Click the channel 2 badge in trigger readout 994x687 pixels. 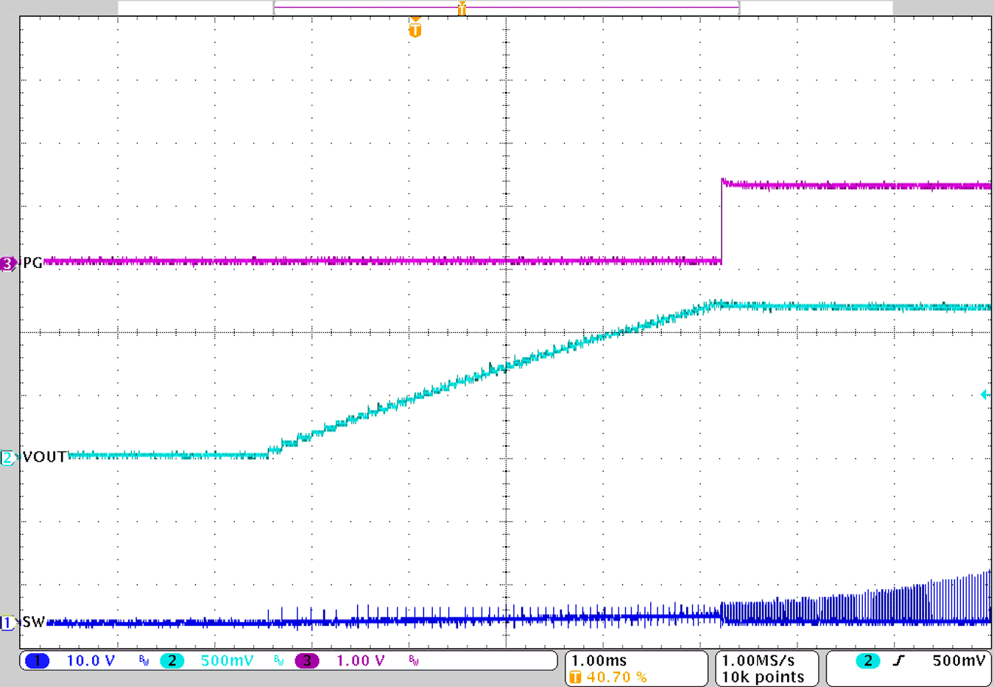pyautogui.click(x=869, y=660)
